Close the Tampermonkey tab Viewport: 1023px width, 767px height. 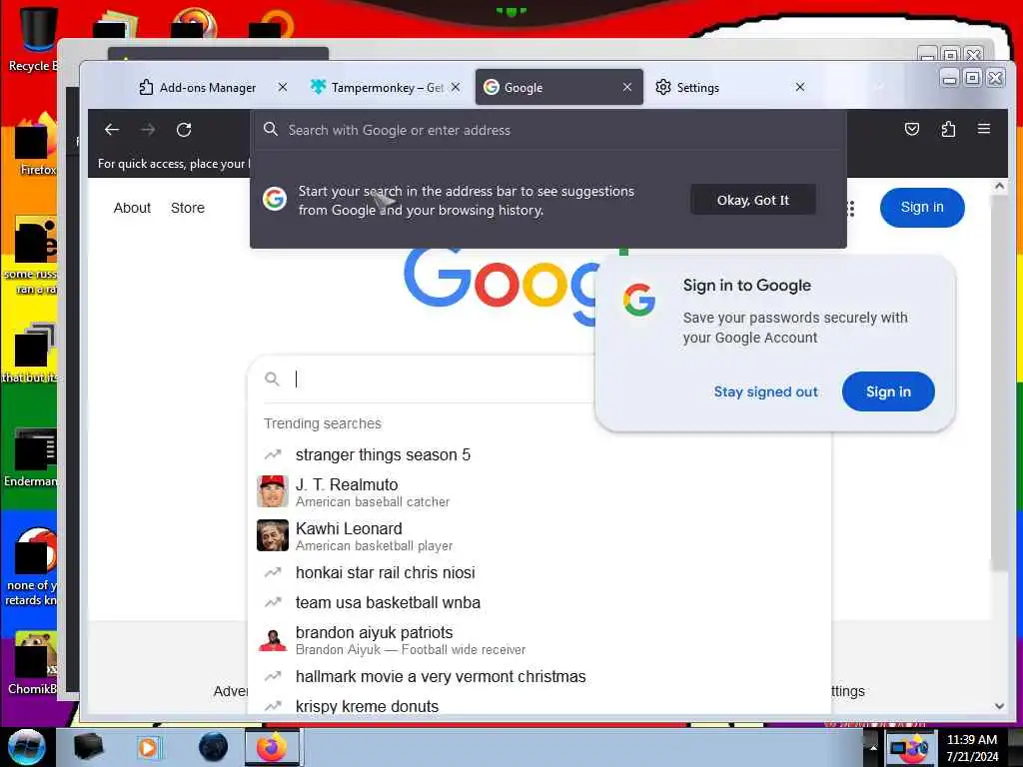click(456, 87)
